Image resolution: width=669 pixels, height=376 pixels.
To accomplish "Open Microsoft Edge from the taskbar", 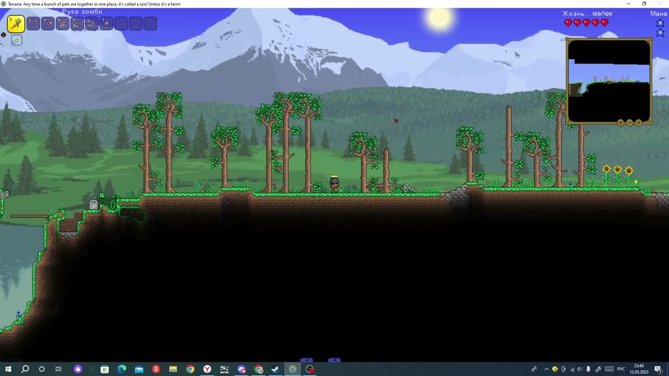I will [x=122, y=369].
